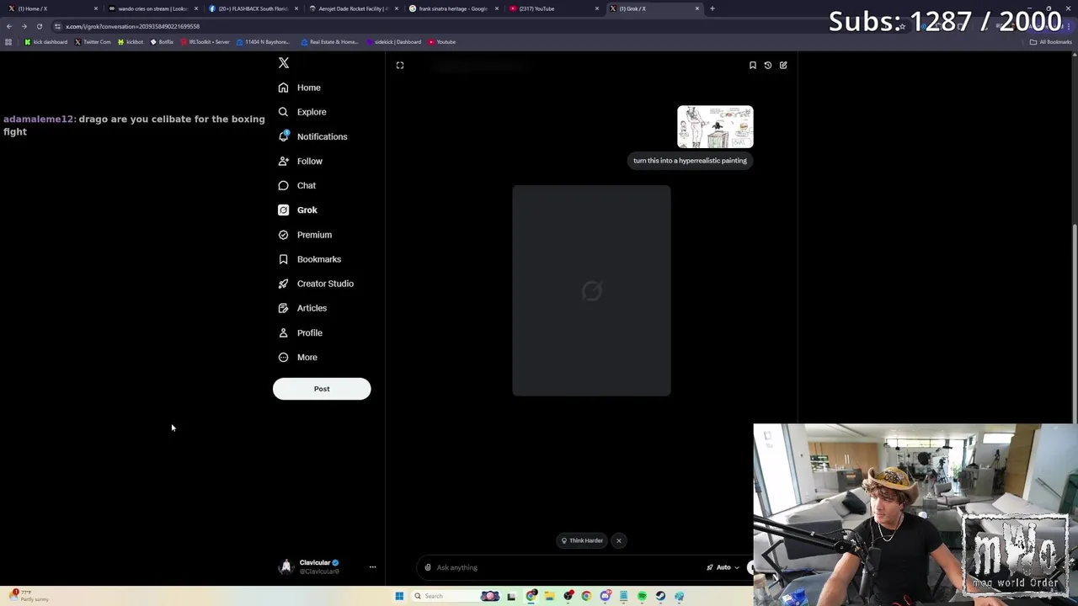Open Discord from the taskbar
1078x606 pixels.
click(605, 596)
